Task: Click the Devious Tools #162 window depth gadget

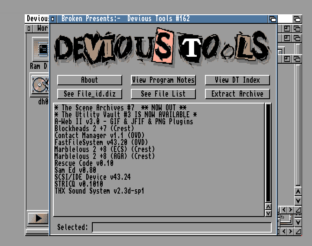Action: coord(272,19)
